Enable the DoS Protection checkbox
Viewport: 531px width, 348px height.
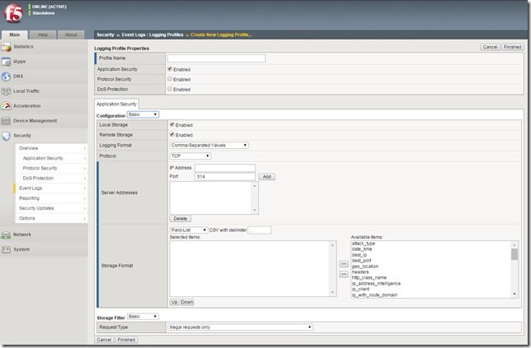pos(170,89)
